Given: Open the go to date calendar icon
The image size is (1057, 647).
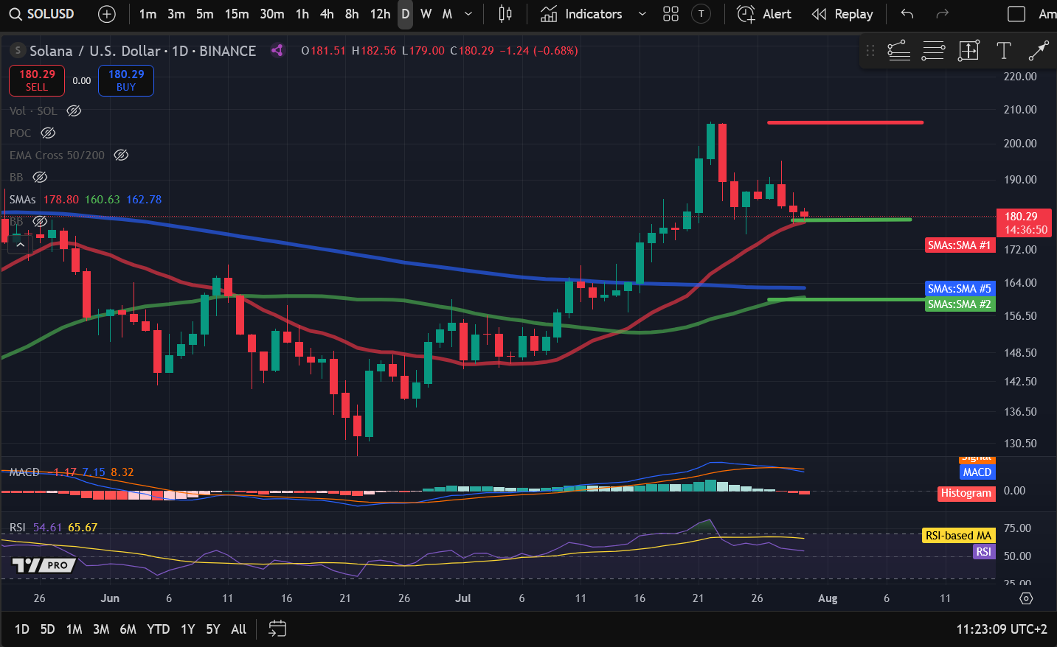Looking at the screenshot, I should 277,629.
